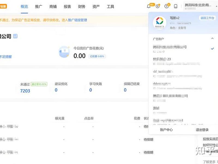Click the 写新v2 account name
Image resolution: width=218 pixels, height=164 pixels.
[x=174, y=18]
